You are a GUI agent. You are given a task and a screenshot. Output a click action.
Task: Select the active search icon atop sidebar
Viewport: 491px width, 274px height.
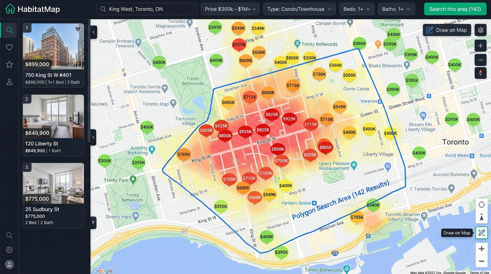[x=10, y=30]
